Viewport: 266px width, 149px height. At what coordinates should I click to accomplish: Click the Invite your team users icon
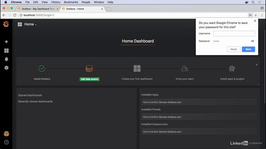click(185, 68)
